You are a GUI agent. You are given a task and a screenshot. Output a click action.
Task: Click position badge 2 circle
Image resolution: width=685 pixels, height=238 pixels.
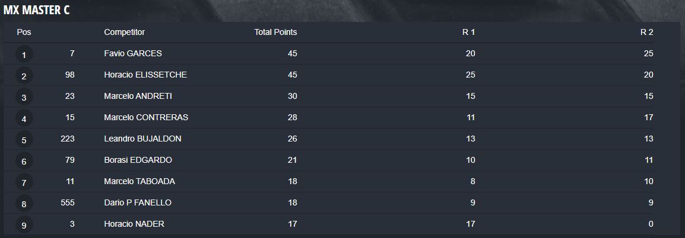tap(24, 76)
